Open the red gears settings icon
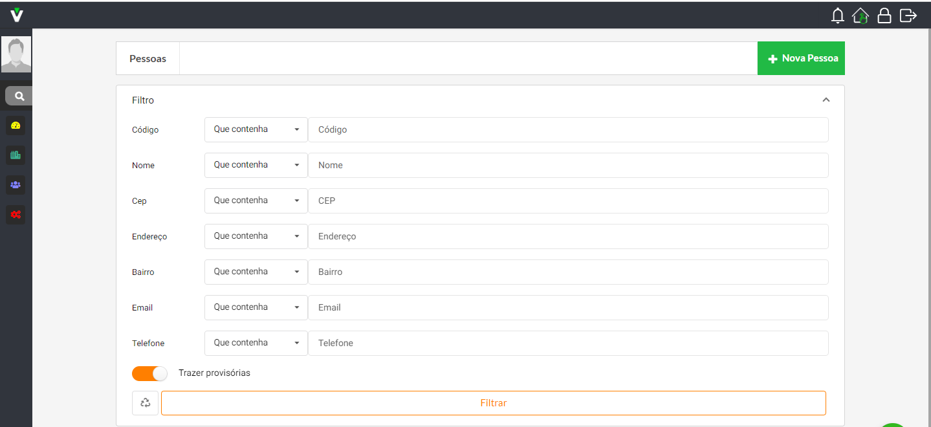 coord(16,214)
